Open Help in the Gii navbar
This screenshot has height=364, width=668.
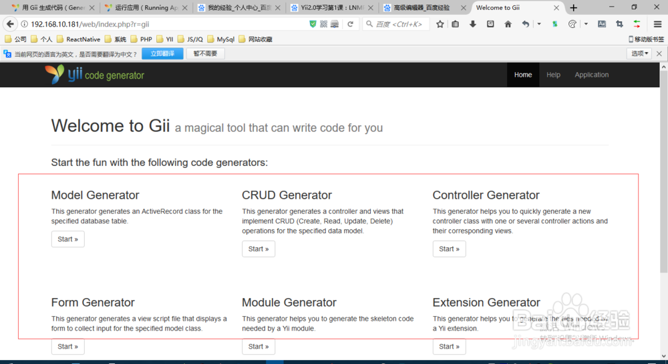coord(553,75)
